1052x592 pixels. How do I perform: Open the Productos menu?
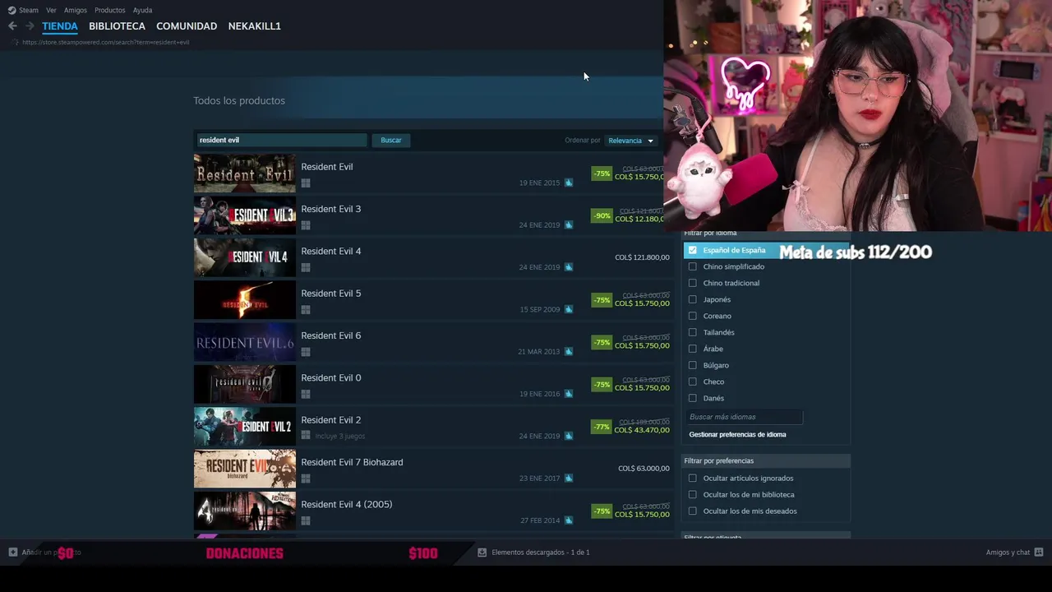110,10
